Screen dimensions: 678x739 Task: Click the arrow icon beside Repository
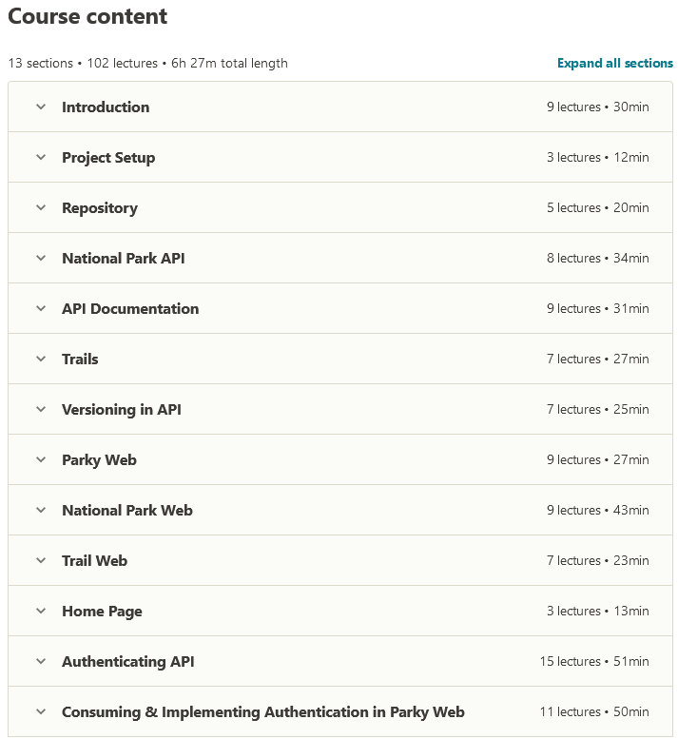41,208
